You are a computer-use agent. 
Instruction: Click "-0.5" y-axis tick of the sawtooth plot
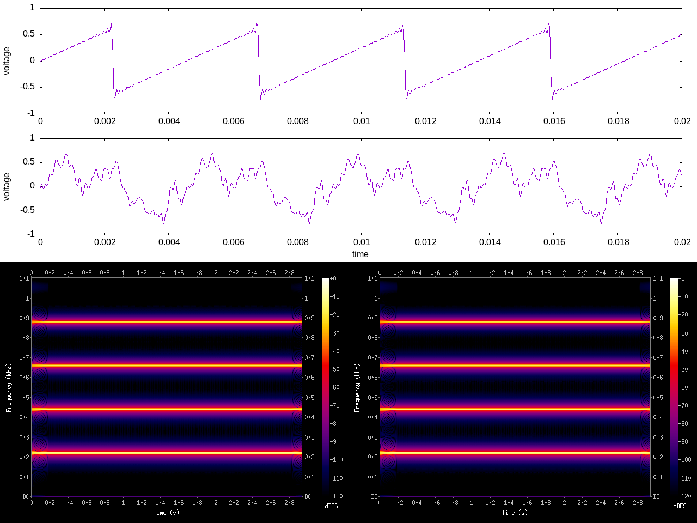coord(28,87)
